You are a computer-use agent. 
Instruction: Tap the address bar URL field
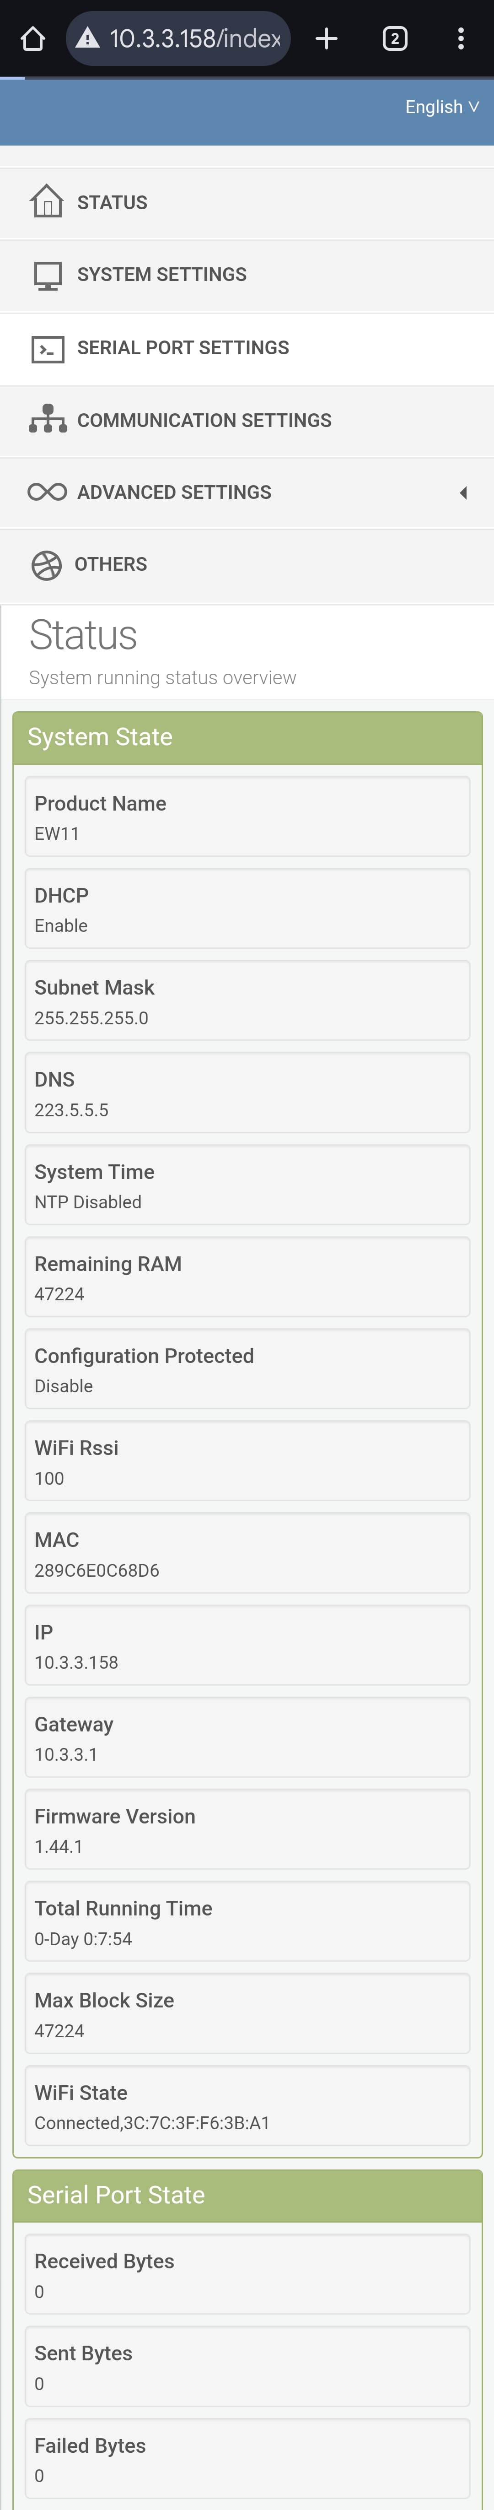click(195, 39)
